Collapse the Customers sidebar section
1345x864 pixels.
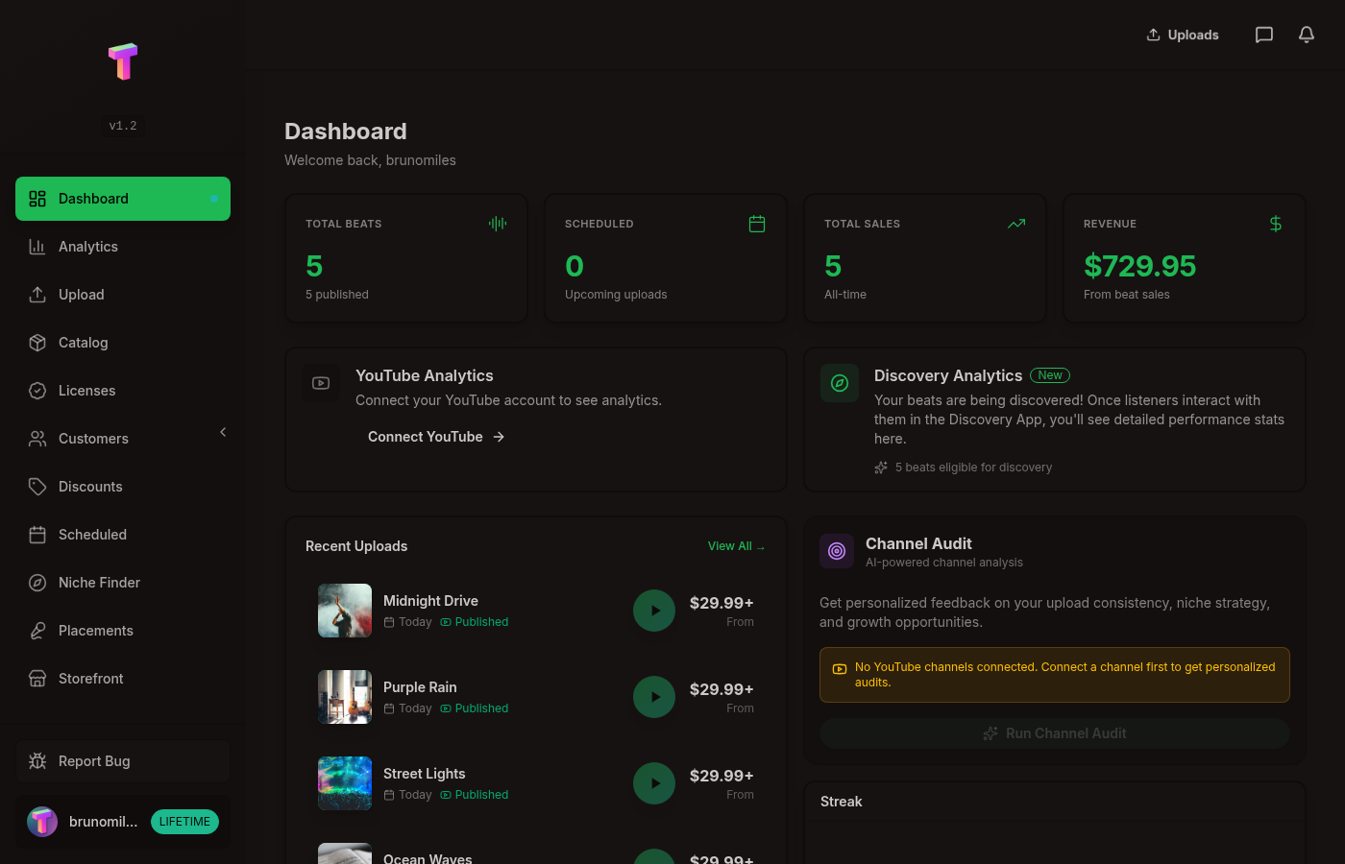223,432
